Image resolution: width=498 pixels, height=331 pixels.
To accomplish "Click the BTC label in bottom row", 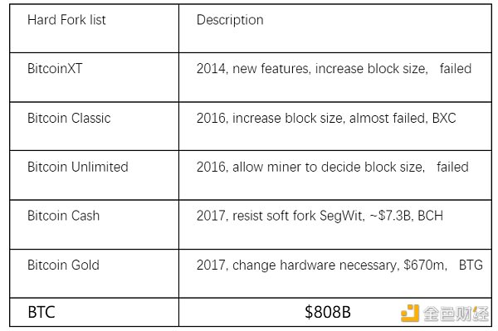I will [x=41, y=312].
